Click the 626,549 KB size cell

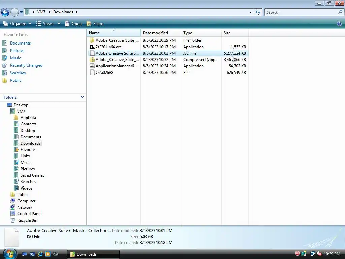tap(236, 73)
